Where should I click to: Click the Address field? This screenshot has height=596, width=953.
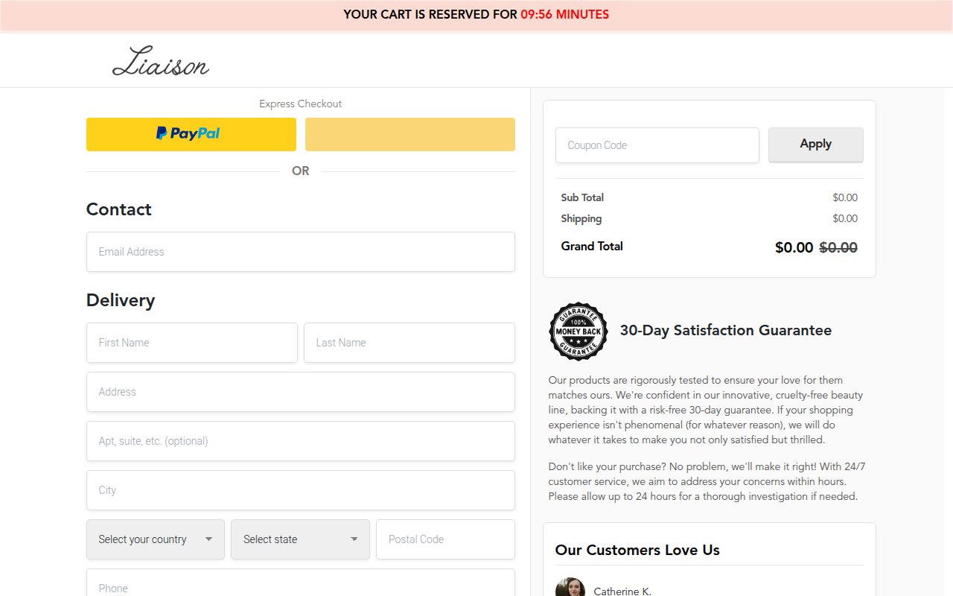coord(301,392)
